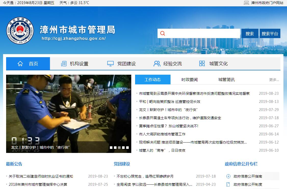Click the compass icon beside 政府信息公开指南
The height and width of the screenshot is (189, 287).
(228, 176)
